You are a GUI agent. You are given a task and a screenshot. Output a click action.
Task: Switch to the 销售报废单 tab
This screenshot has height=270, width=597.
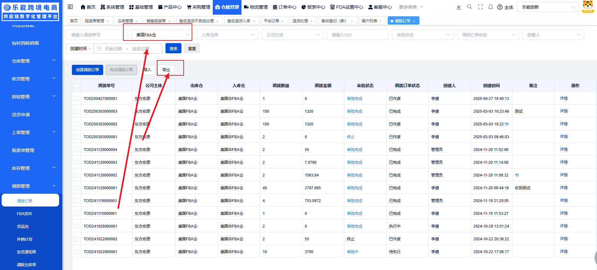pyautogui.click(x=156, y=21)
